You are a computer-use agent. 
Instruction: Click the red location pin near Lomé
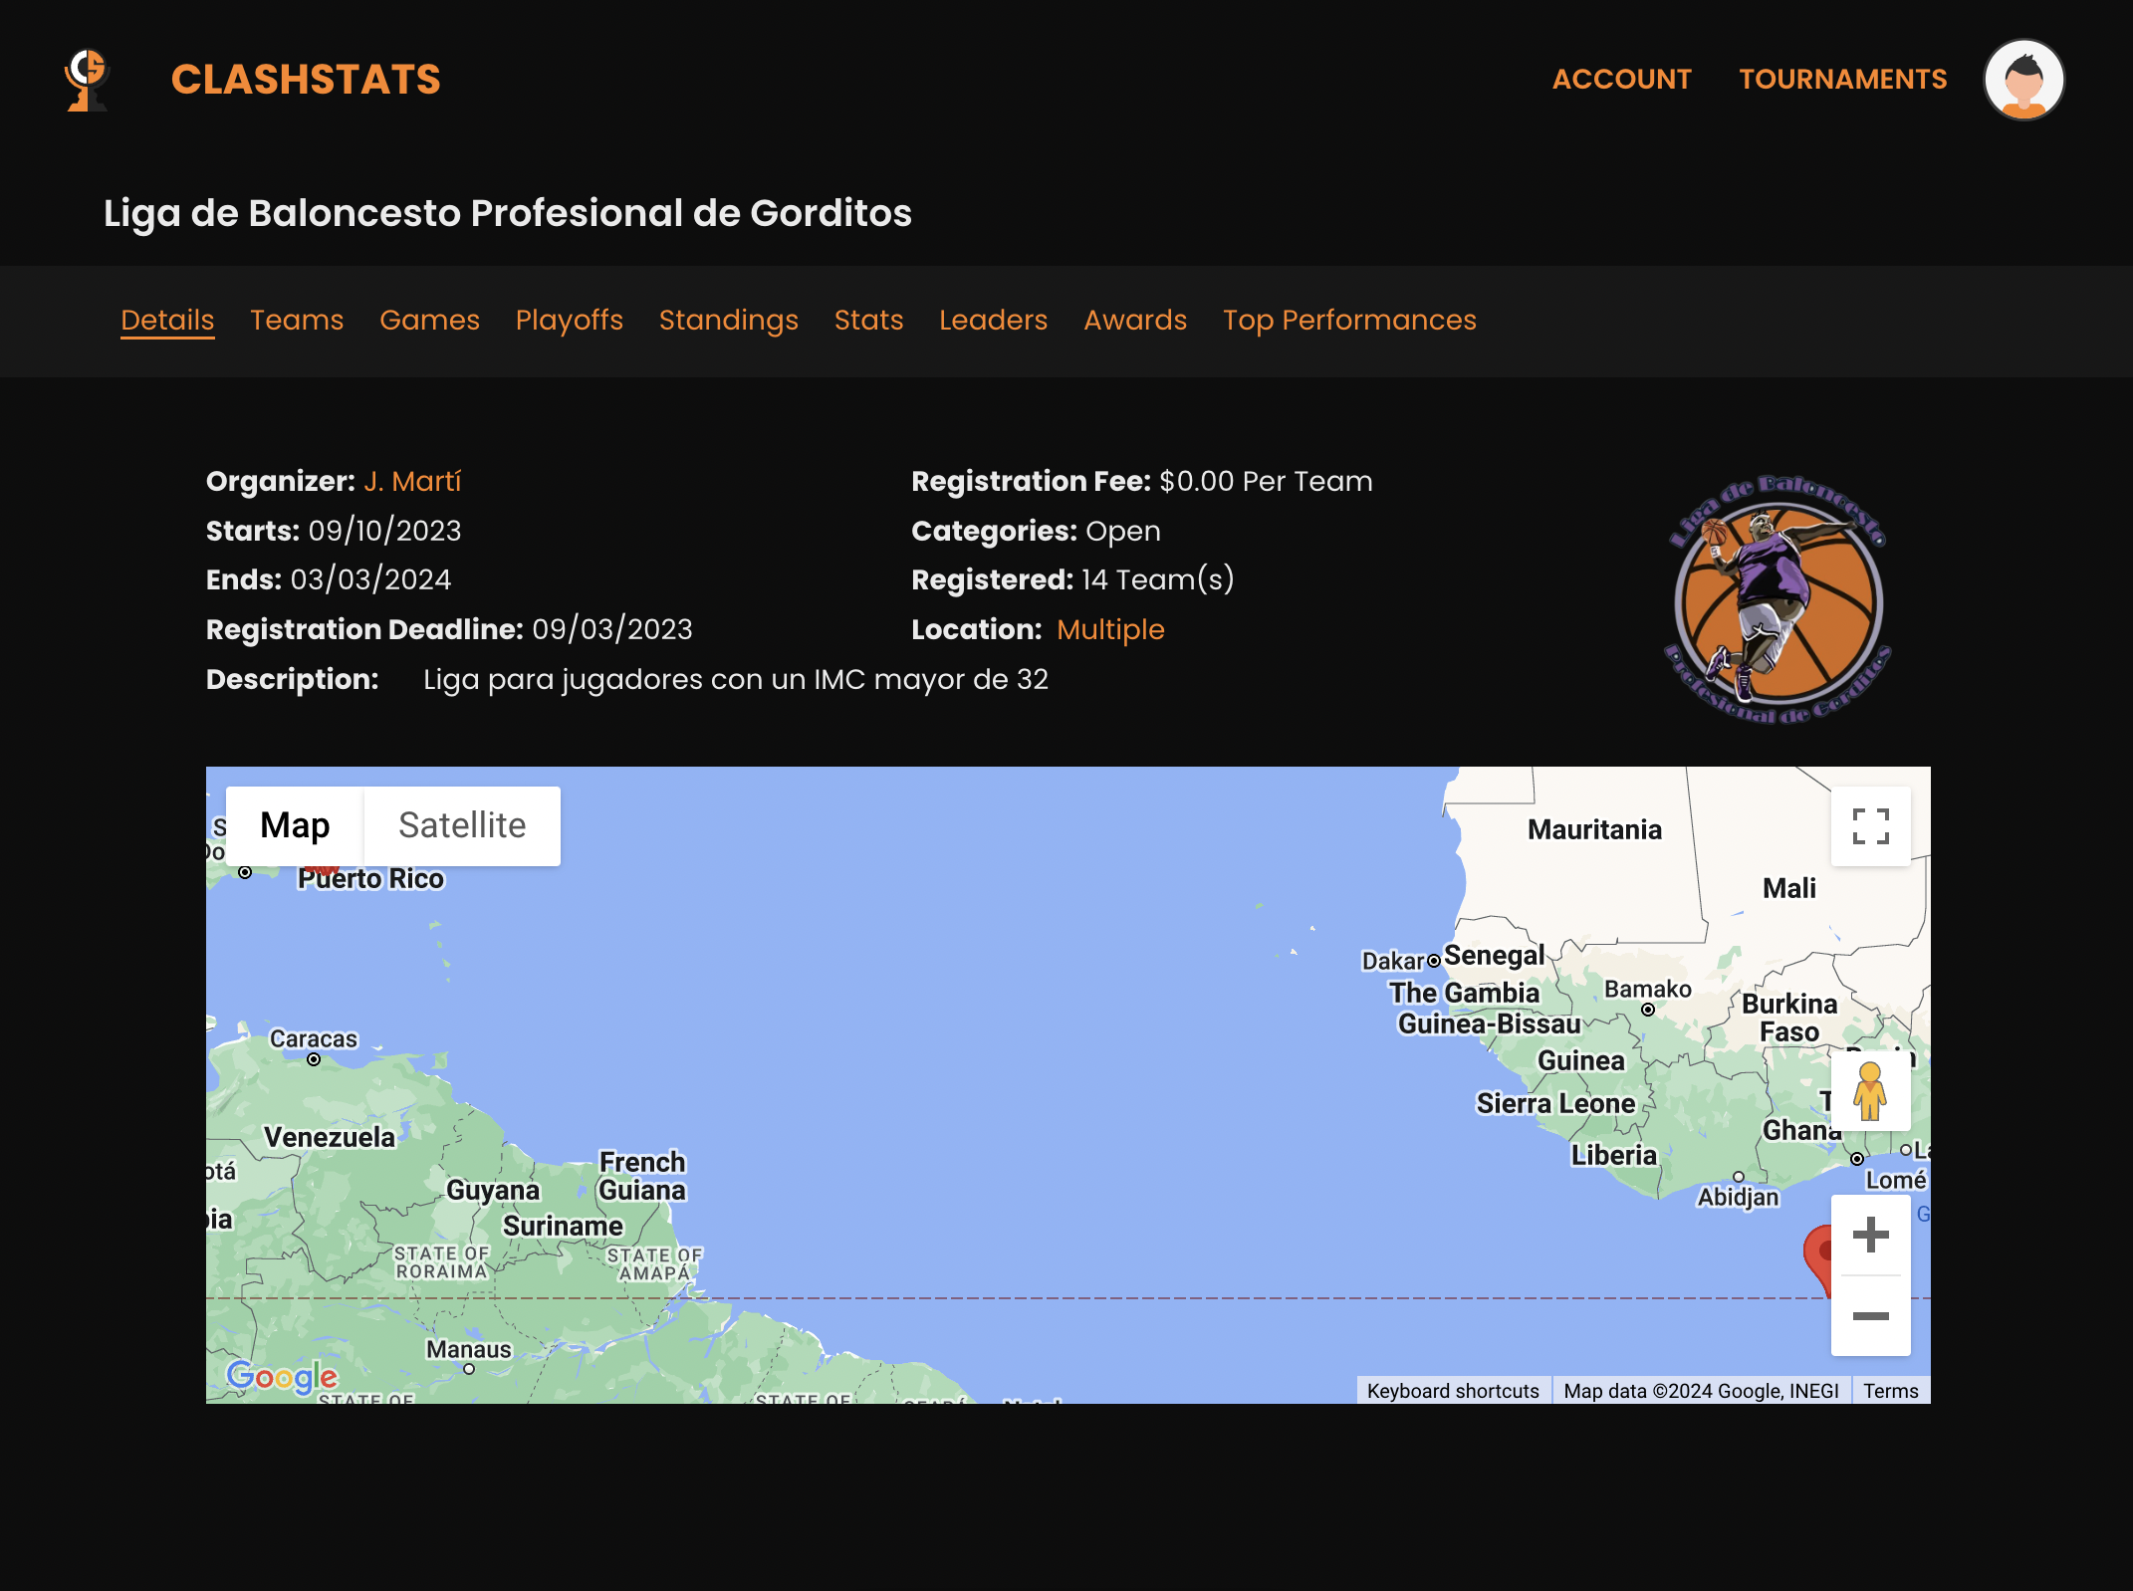(x=1818, y=1258)
